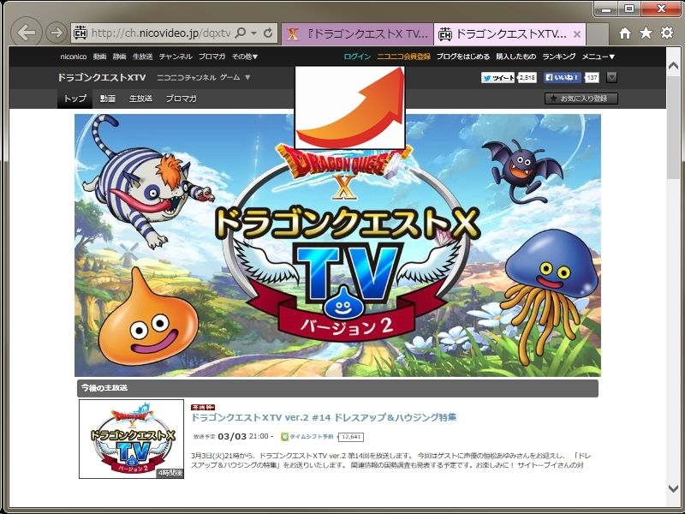This screenshot has width=685, height=514.
Task: Click the new tab button
Action: pyautogui.click(x=597, y=34)
